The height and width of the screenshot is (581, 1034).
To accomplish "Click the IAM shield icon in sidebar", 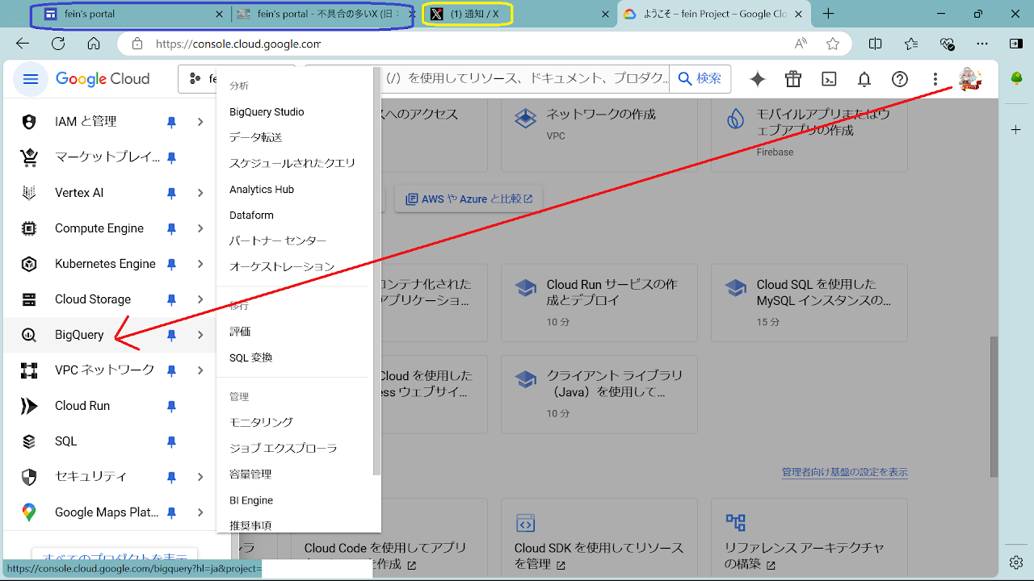I will pos(29,122).
